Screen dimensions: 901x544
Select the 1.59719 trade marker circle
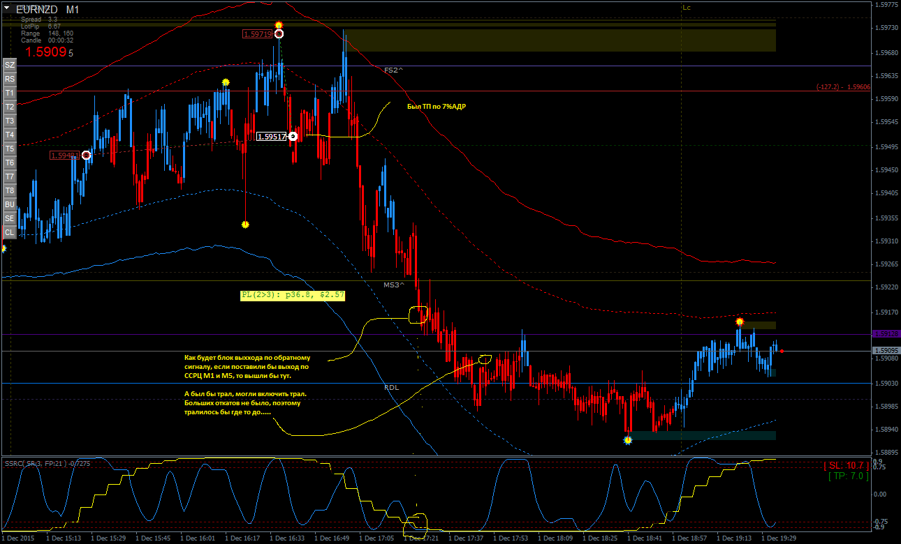point(279,33)
